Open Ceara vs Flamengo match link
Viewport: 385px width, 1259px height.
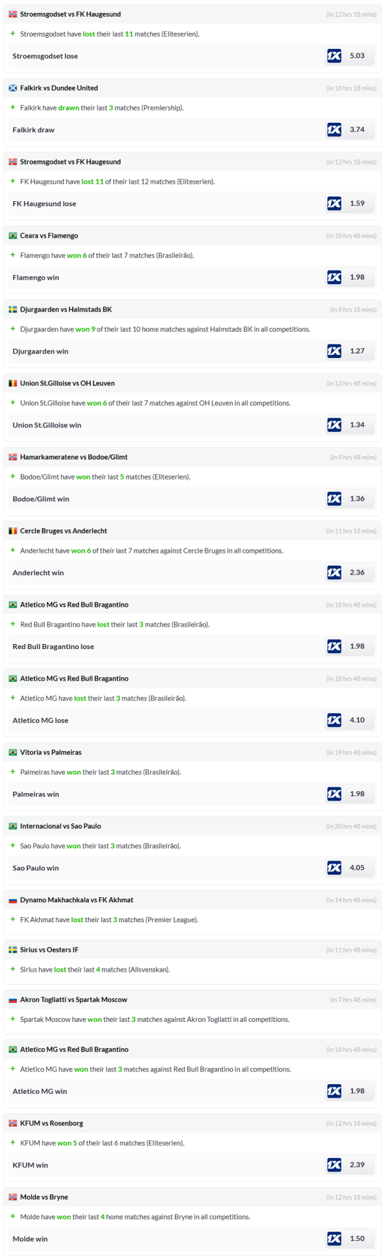49,236
